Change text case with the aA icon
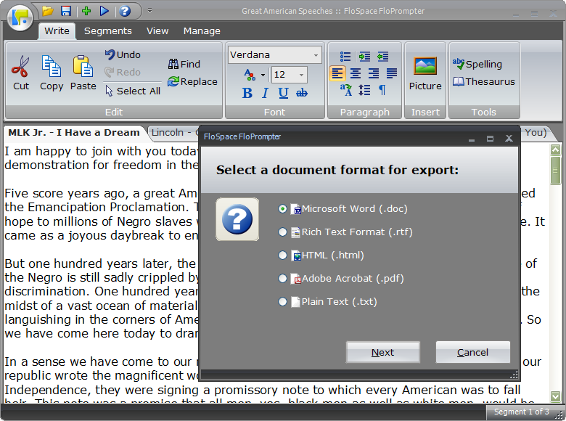Image resolution: width=566 pixels, height=421 pixels. tap(346, 90)
